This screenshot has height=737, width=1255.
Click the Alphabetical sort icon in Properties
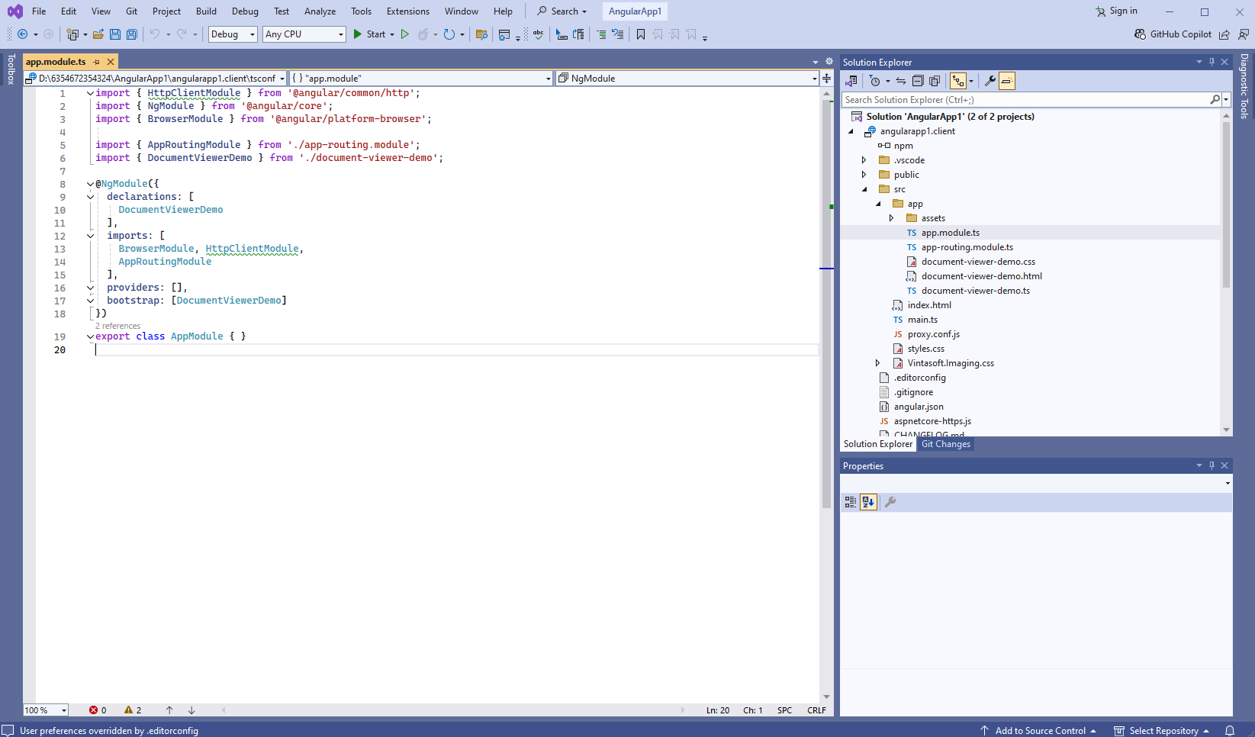868,502
